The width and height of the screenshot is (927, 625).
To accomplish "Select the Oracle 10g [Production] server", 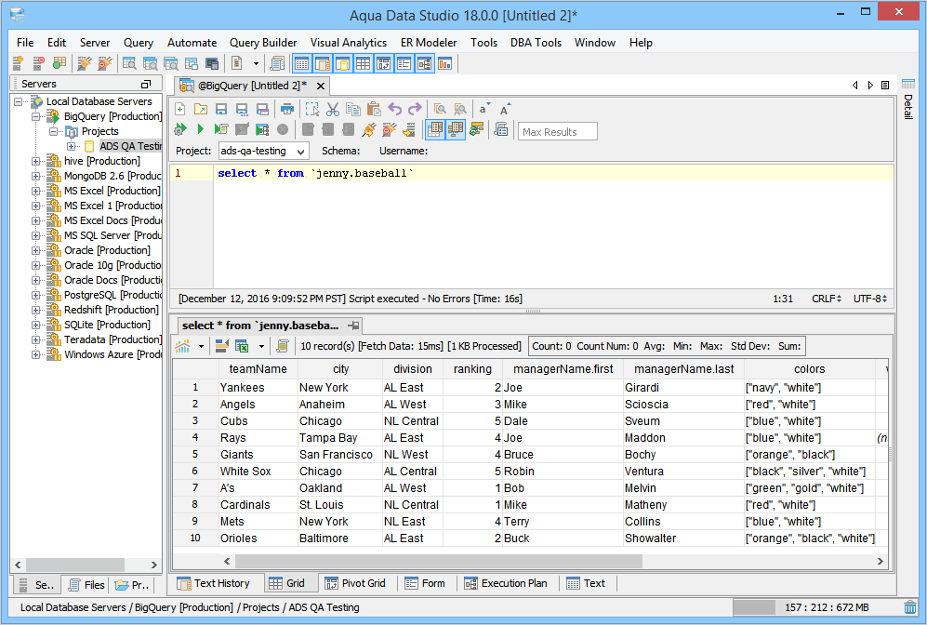I will (113, 265).
